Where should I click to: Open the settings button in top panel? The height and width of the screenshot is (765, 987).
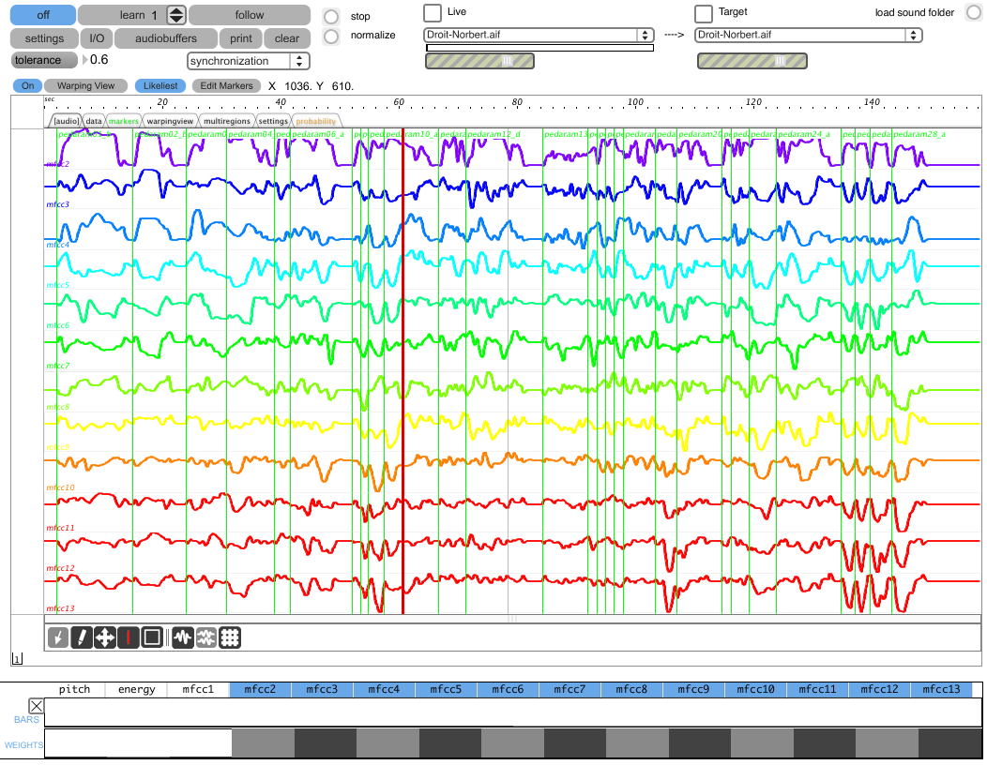tap(44, 38)
